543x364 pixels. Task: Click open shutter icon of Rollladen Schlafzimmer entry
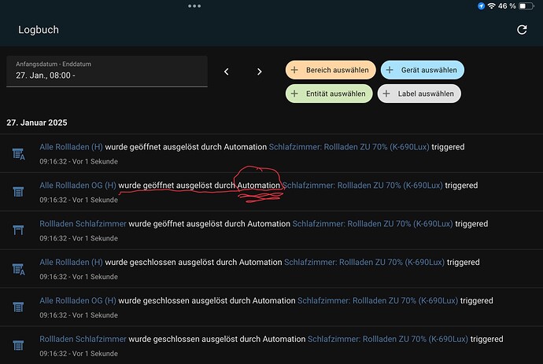18,230
